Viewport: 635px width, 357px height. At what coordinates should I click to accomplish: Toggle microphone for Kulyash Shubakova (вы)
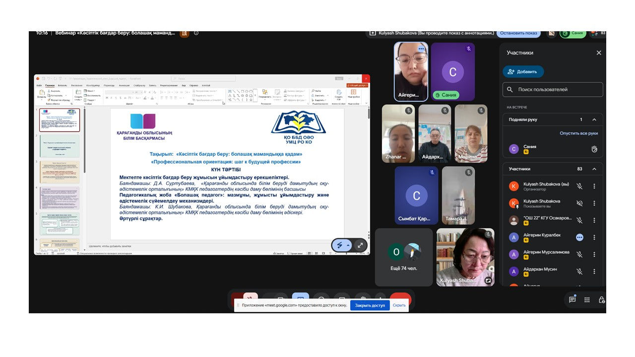point(579,186)
